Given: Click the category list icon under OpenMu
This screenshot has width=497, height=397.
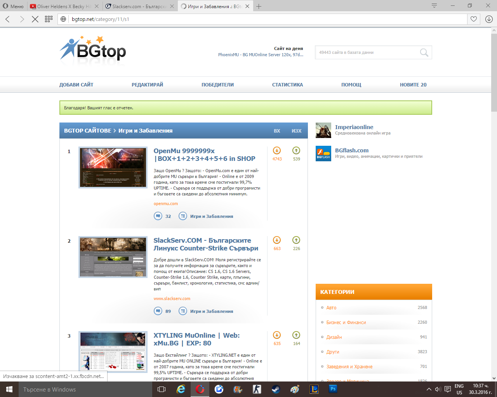Looking at the screenshot, I should click(x=183, y=216).
